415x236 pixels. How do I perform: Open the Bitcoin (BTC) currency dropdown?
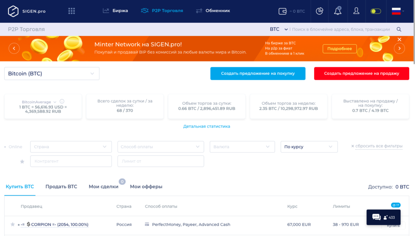coord(52,73)
